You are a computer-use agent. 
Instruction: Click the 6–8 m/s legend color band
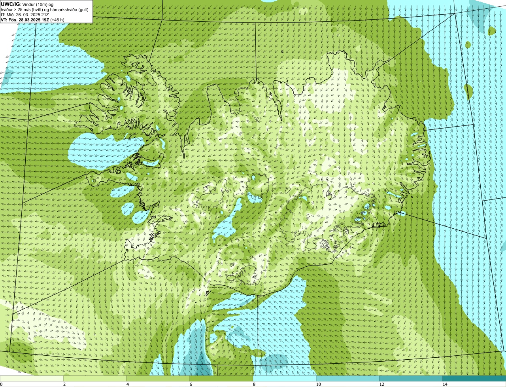[x=221, y=378]
